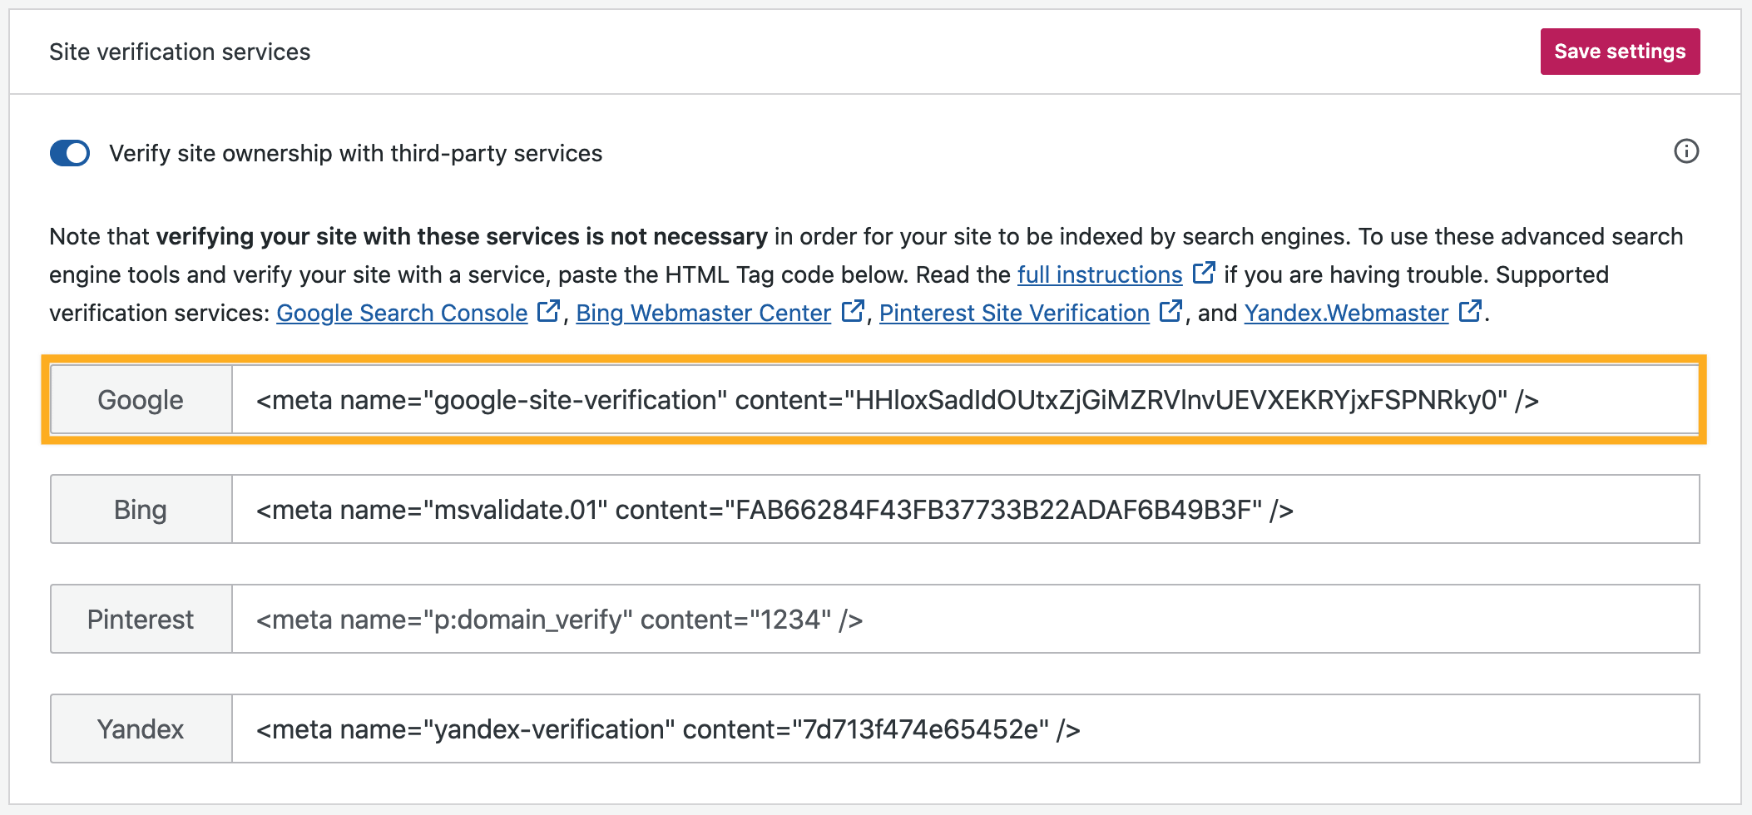The image size is (1752, 815).
Task: Open the Bing Webmaster Center link
Action: click(x=703, y=314)
